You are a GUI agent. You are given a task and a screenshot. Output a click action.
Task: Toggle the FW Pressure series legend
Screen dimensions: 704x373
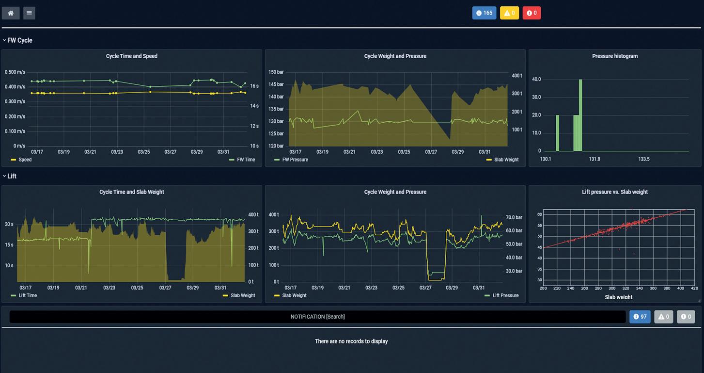point(291,160)
